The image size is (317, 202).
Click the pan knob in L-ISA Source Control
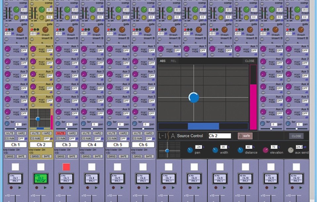[x=190, y=150]
